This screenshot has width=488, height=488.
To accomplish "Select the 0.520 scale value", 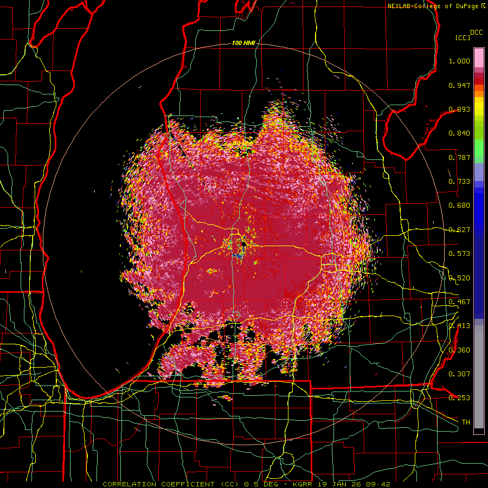I will click(459, 278).
